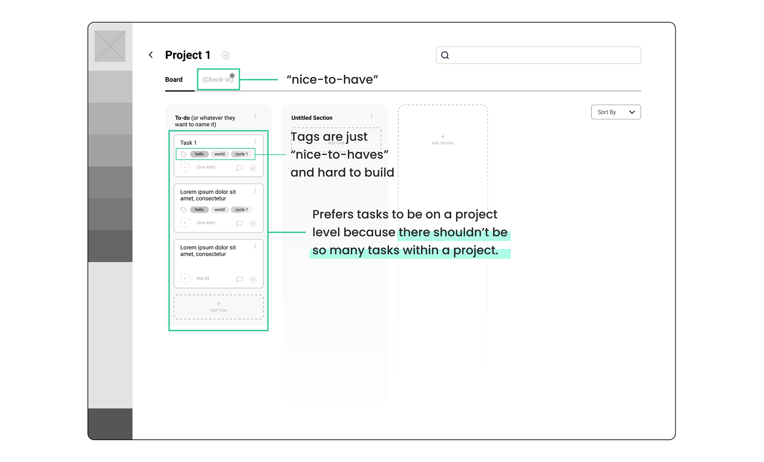764x462 pixels.
Task: Click the Add Section placeholder
Action: (442, 139)
